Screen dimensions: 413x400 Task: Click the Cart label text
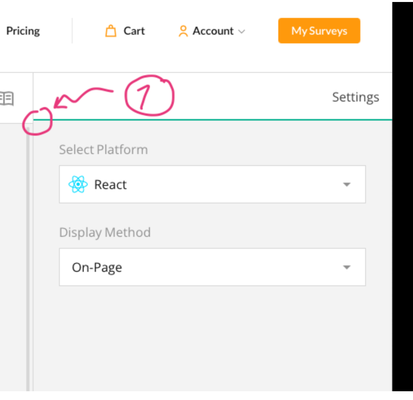click(134, 31)
